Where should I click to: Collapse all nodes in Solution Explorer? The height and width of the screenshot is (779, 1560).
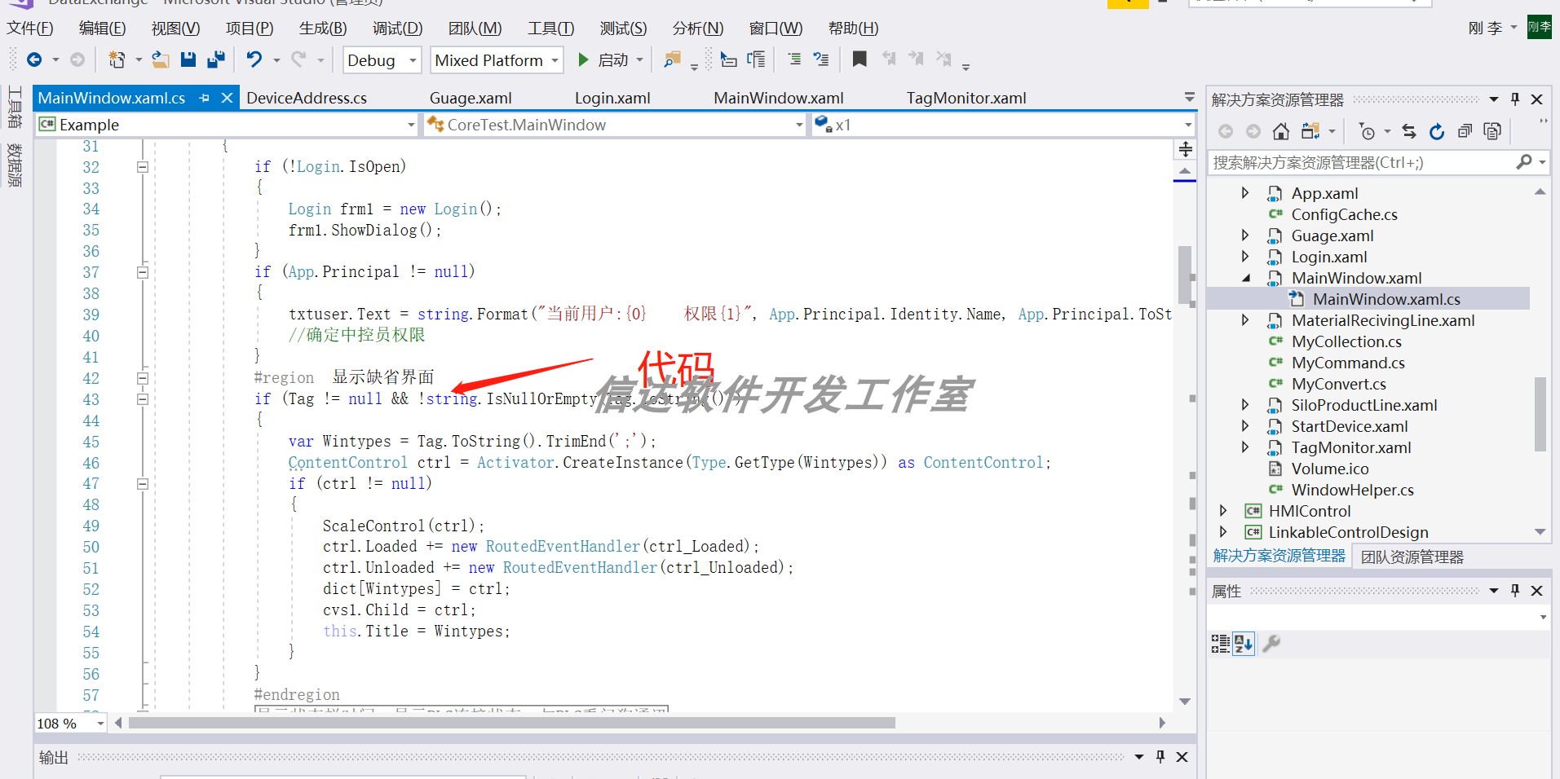[x=1465, y=131]
